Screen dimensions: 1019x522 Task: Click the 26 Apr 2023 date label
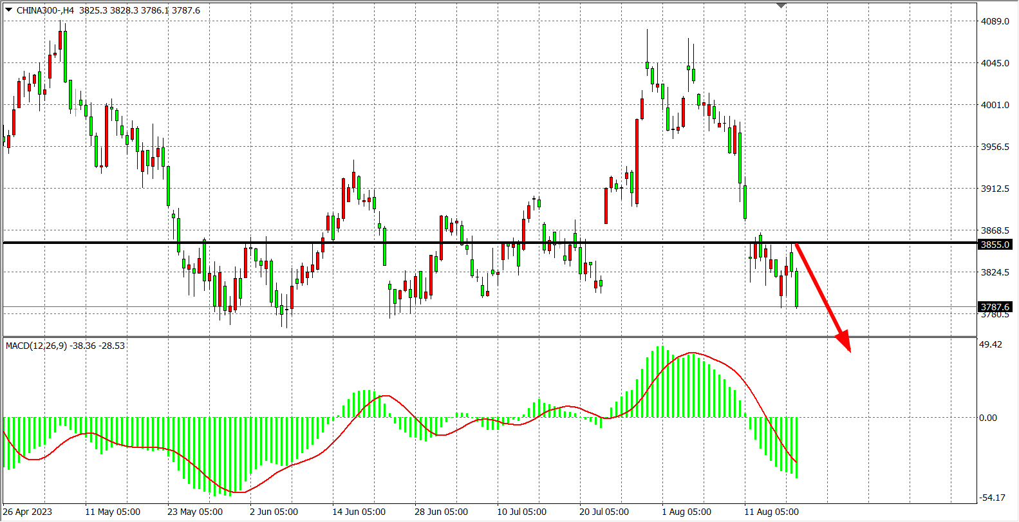(x=28, y=512)
